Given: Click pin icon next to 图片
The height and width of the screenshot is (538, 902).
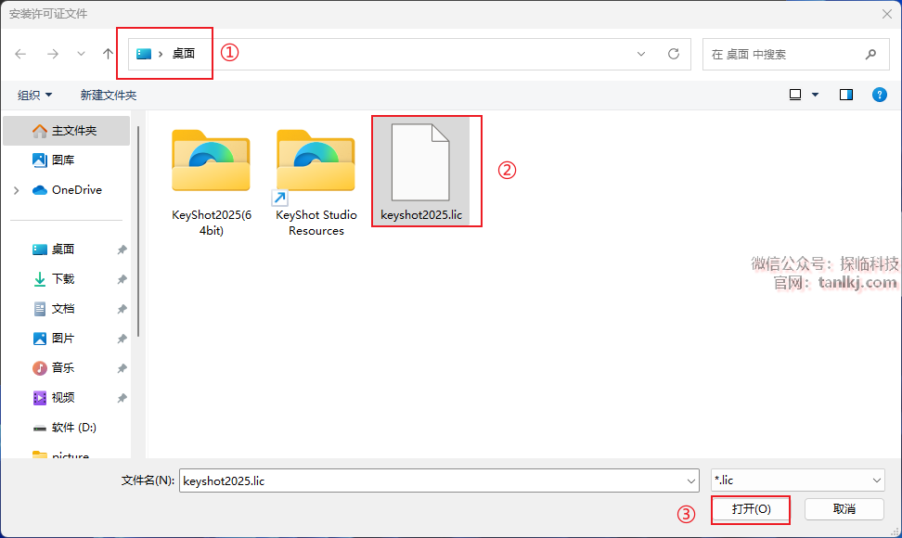Looking at the screenshot, I should click(122, 339).
